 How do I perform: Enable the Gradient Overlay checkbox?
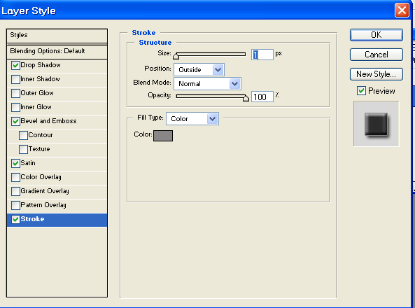[15, 191]
